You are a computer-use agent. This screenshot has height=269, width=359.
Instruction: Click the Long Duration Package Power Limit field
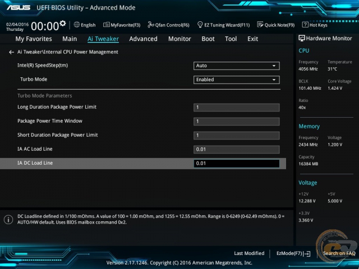[x=236, y=108]
